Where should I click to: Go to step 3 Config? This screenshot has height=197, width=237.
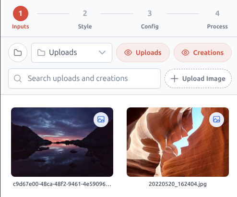pos(150,20)
